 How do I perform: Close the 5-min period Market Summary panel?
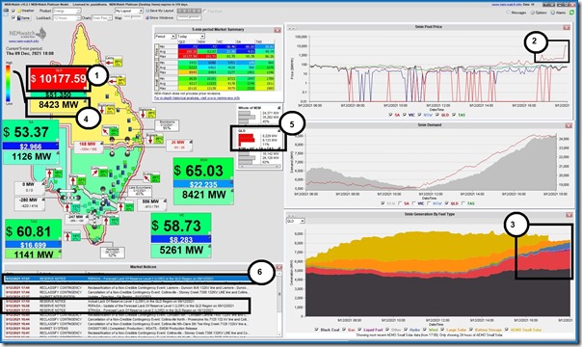pos(278,30)
